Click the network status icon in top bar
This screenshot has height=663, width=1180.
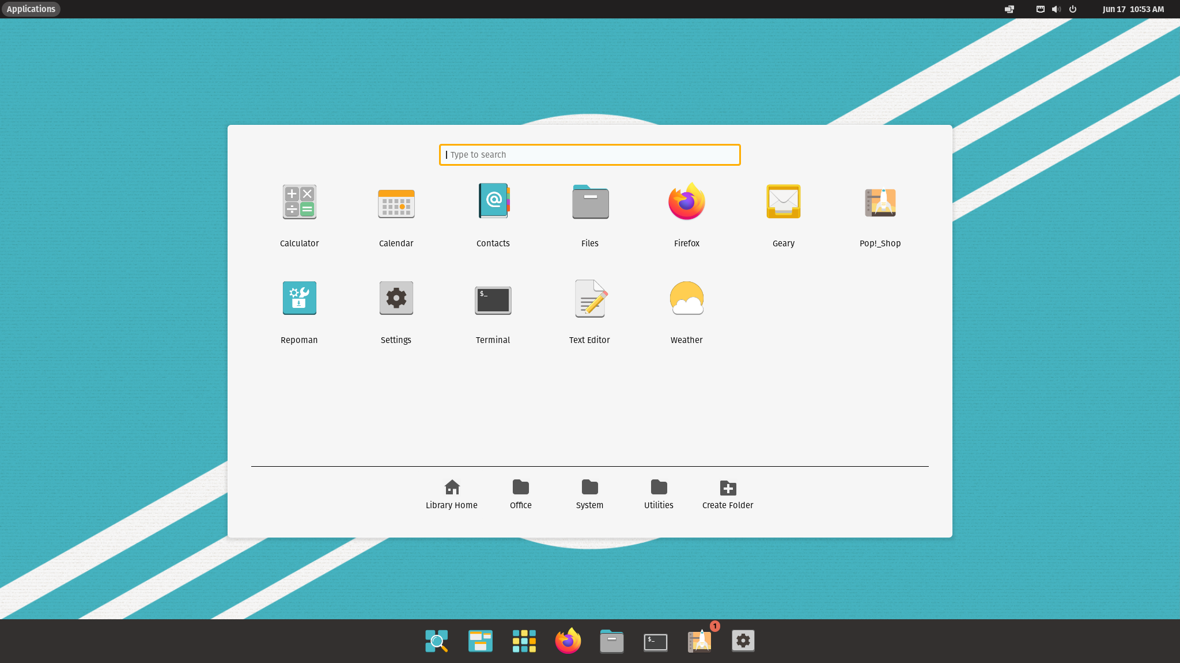[1041, 9]
